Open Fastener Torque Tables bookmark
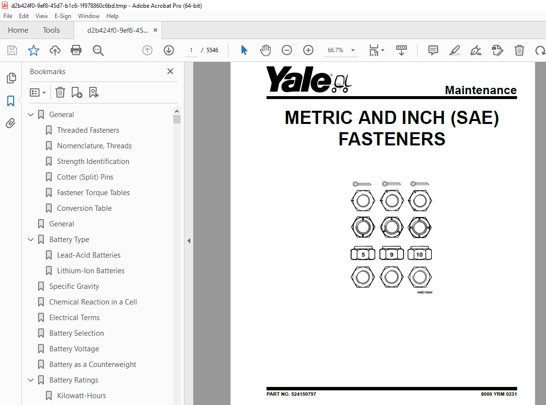Viewport: 546px width, 405px height. click(x=93, y=193)
